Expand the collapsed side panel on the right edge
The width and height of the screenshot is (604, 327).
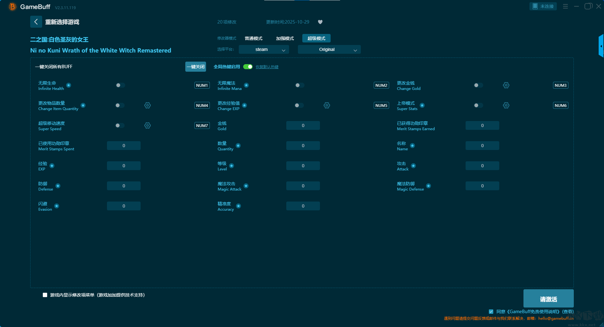601,46
